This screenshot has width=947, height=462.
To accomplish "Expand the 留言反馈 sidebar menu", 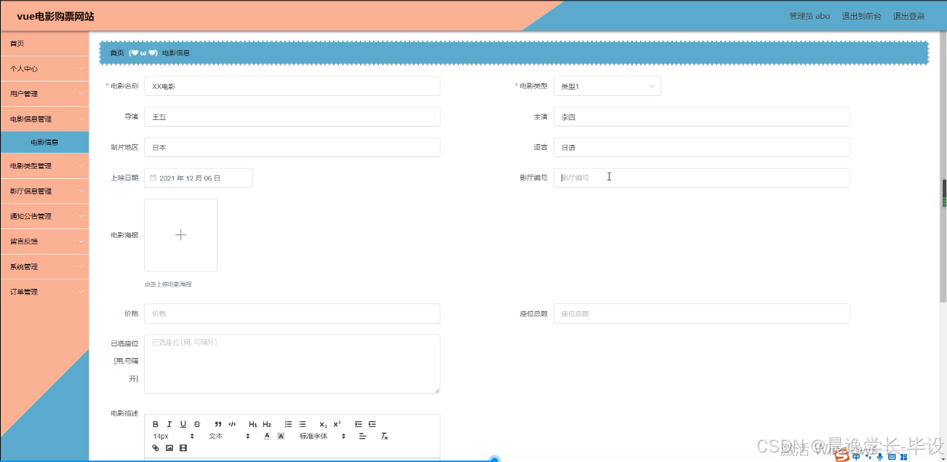I will point(44,241).
